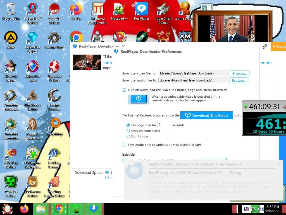This screenshot has width=286, height=215.
Task: Open the Bookworm Adventures desktop shortcut
Action: click(32, 158)
